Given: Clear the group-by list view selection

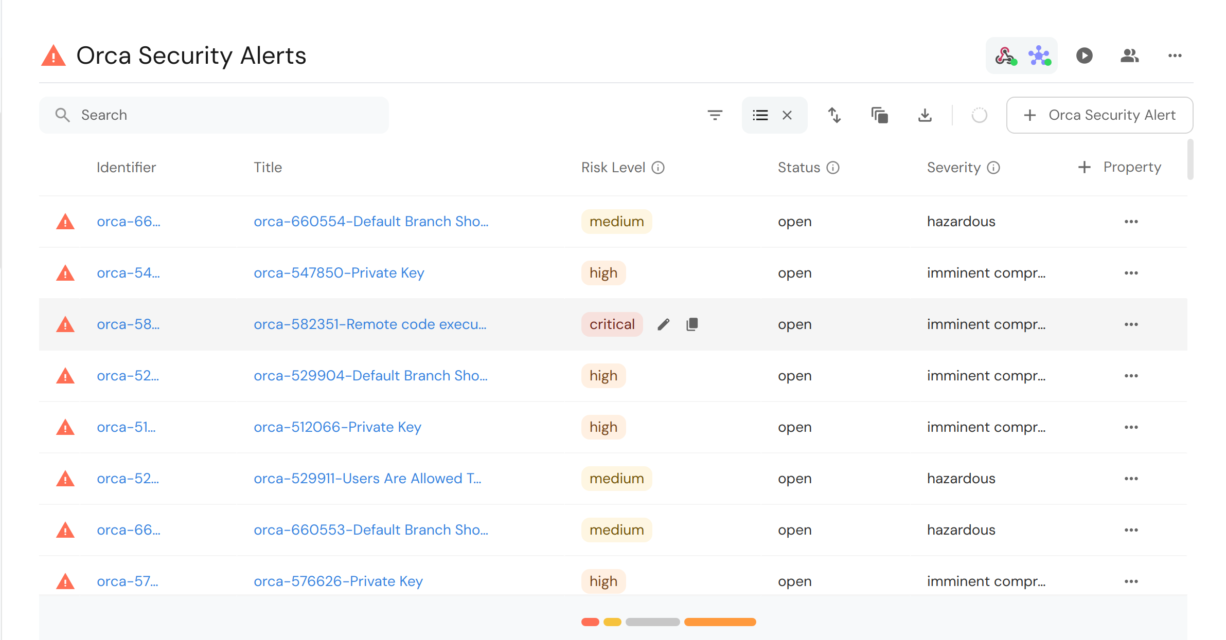Looking at the screenshot, I should coord(787,115).
